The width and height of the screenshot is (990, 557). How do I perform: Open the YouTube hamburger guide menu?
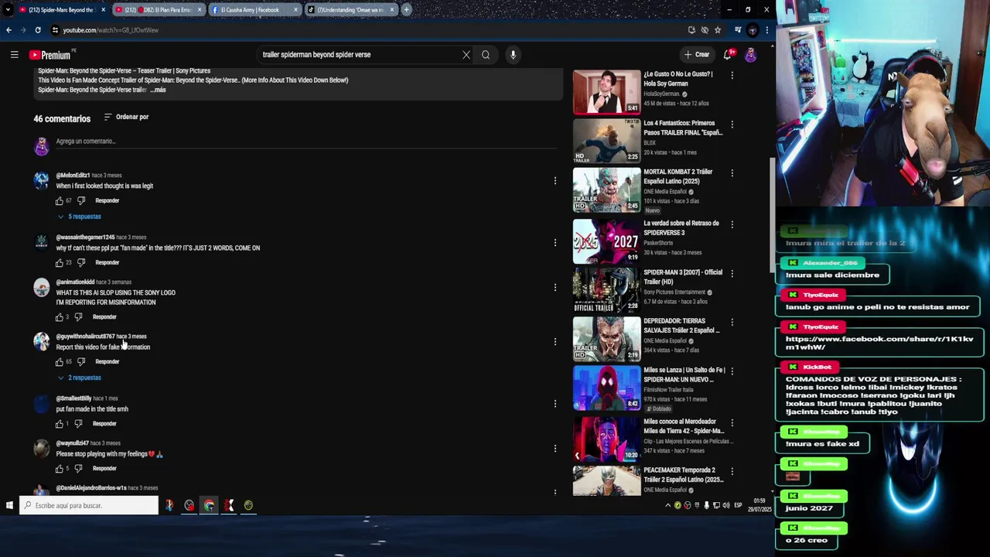[x=14, y=55]
